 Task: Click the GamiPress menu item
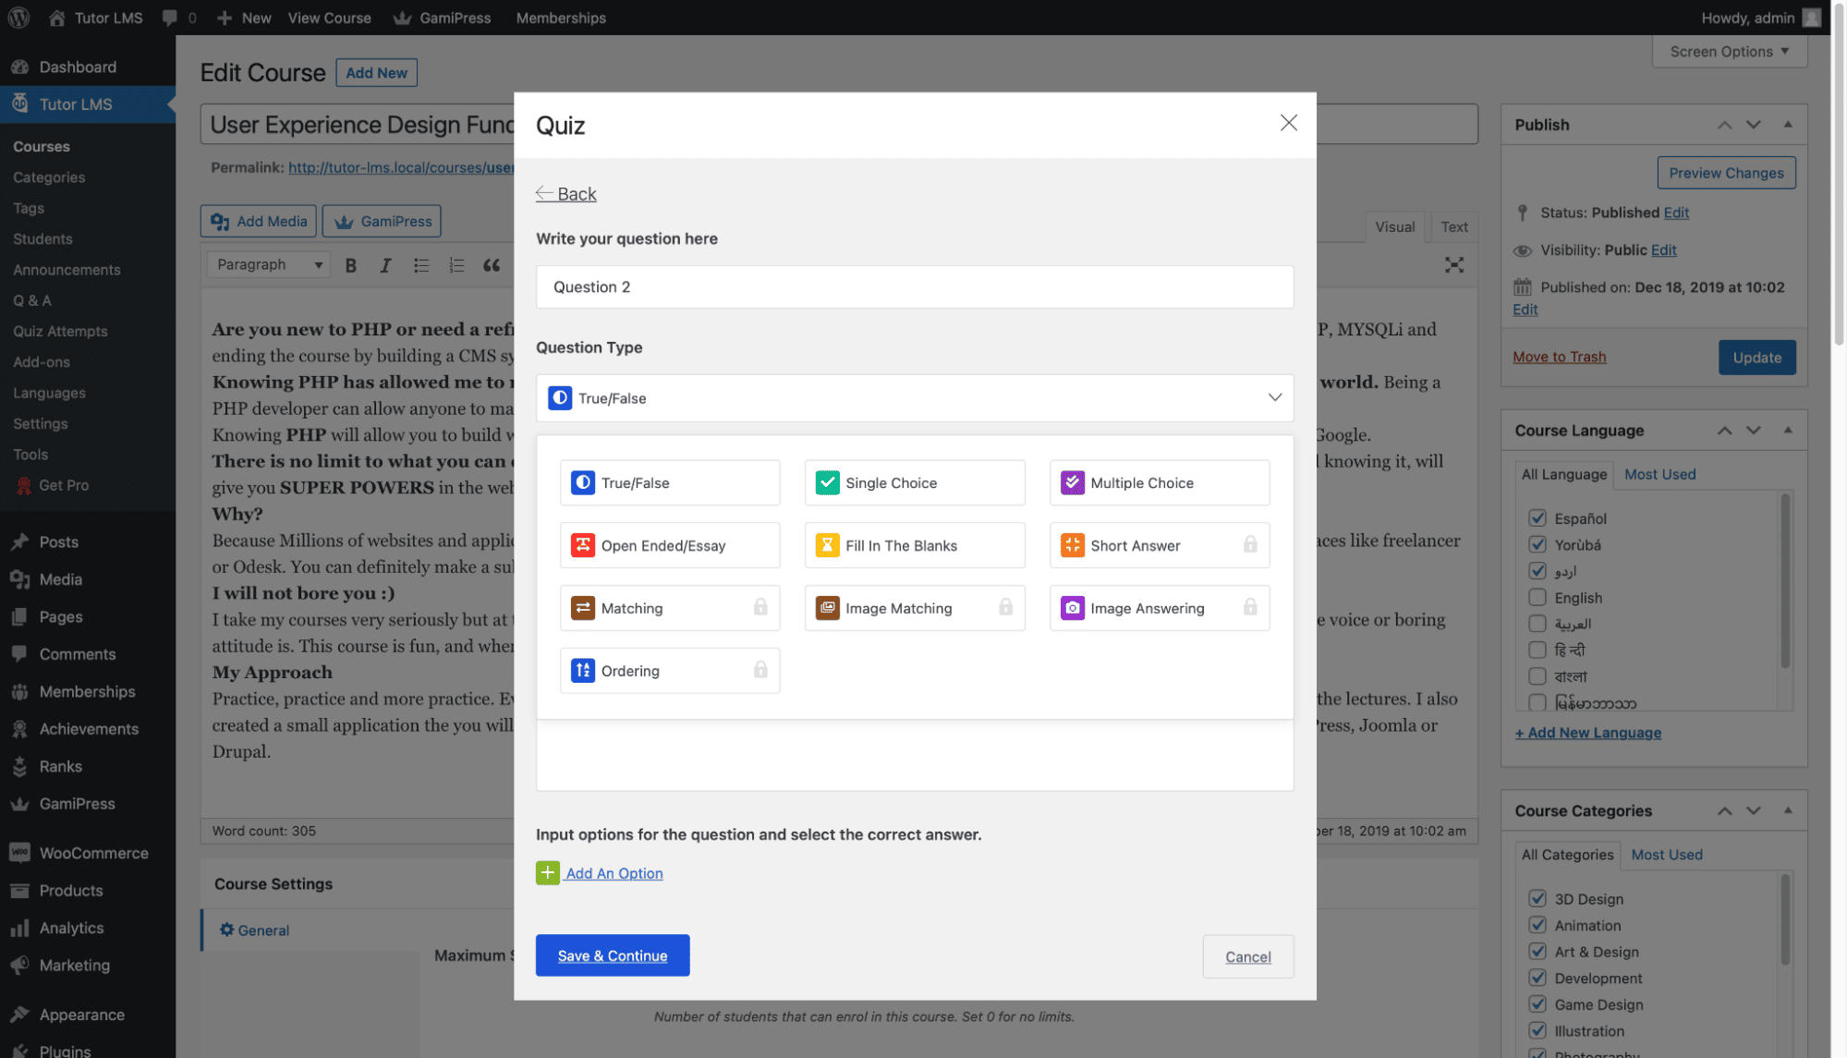76,802
